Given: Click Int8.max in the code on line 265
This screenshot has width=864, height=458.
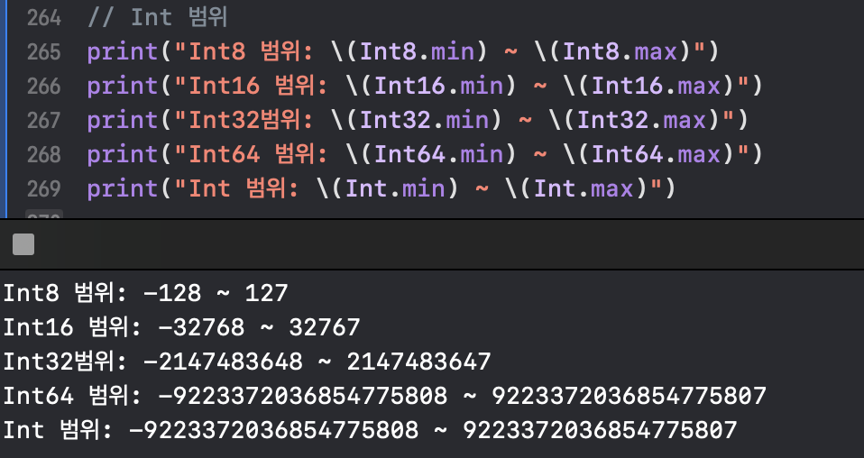Looking at the screenshot, I should 620,51.
